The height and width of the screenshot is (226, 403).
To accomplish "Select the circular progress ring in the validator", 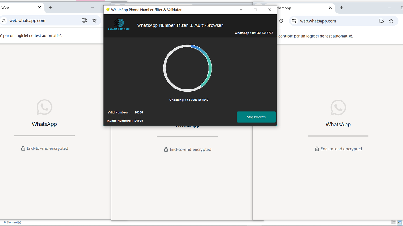I will 187,68.
